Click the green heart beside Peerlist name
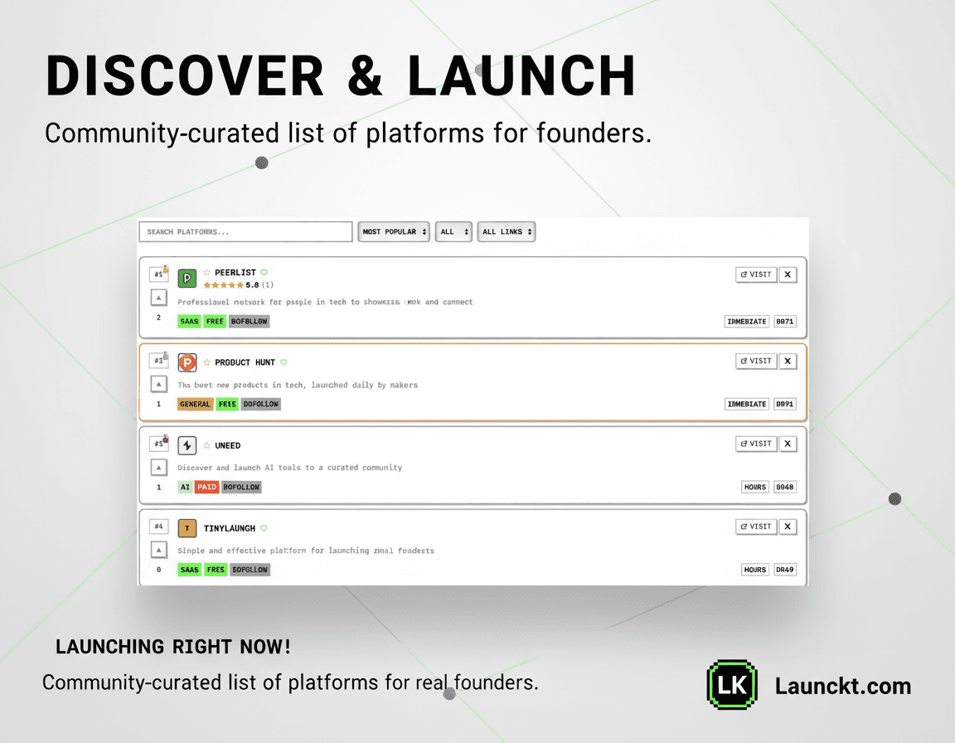955x743 pixels. [264, 272]
